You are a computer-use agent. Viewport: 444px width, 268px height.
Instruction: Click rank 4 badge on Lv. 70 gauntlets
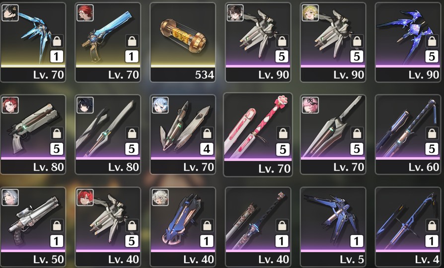coord(207,149)
